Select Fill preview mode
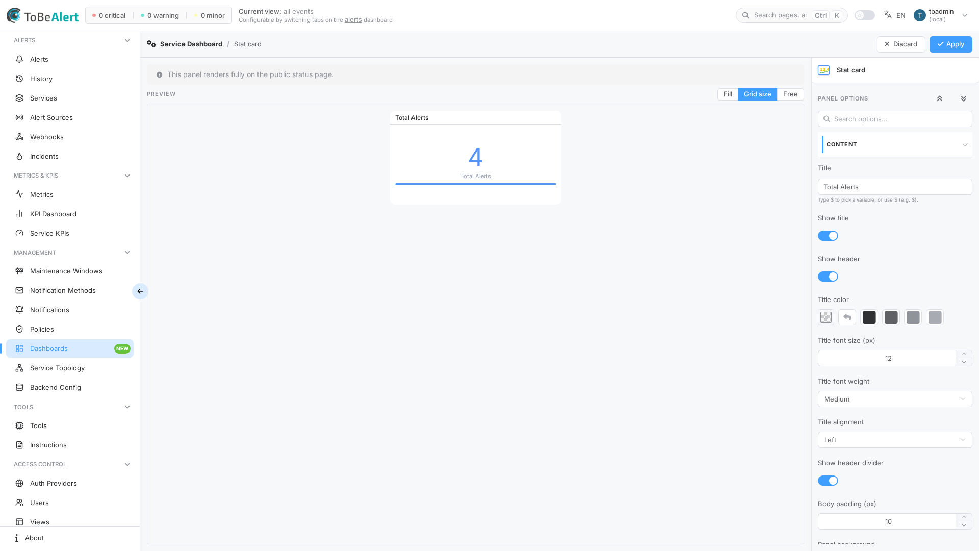 [x=728, y=94]
